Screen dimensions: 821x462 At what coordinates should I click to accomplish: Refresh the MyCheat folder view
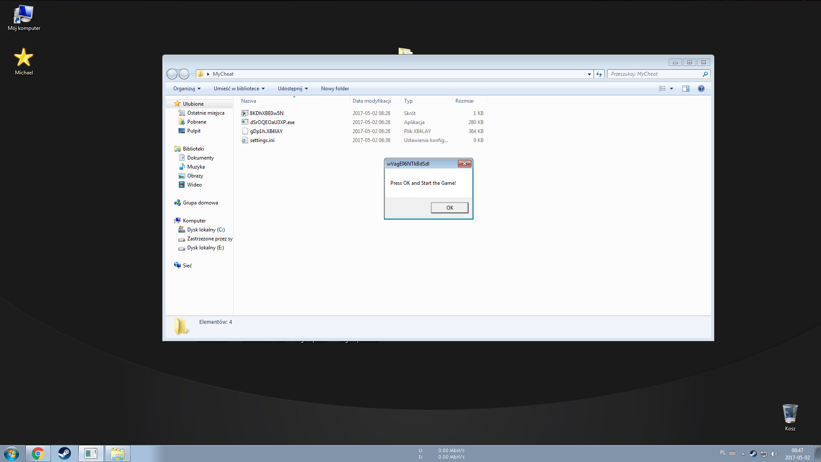coord(599,74)
